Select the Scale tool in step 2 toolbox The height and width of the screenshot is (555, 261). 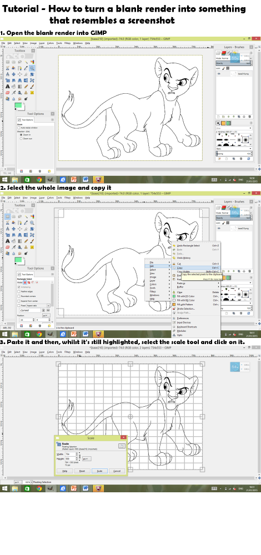click(8, 235)
